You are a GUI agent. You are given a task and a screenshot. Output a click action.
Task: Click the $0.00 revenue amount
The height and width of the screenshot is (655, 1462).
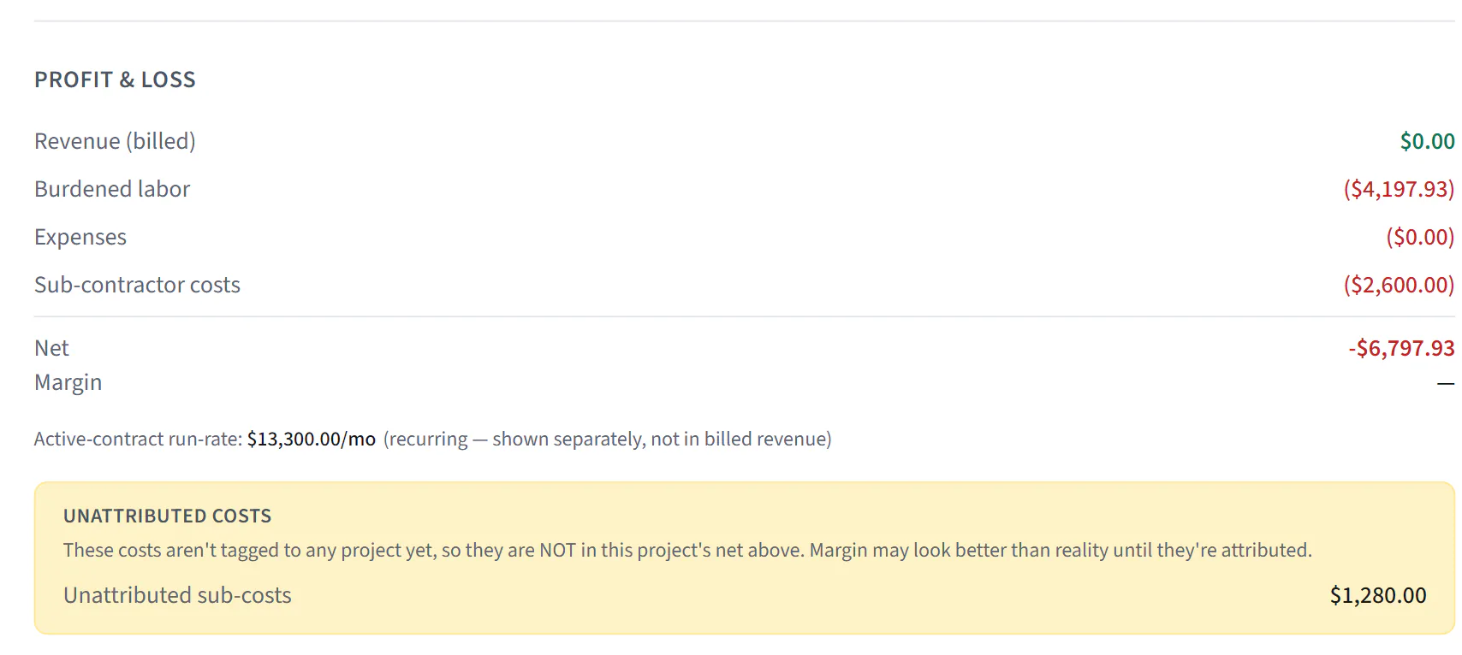[x=1427, y=141]
